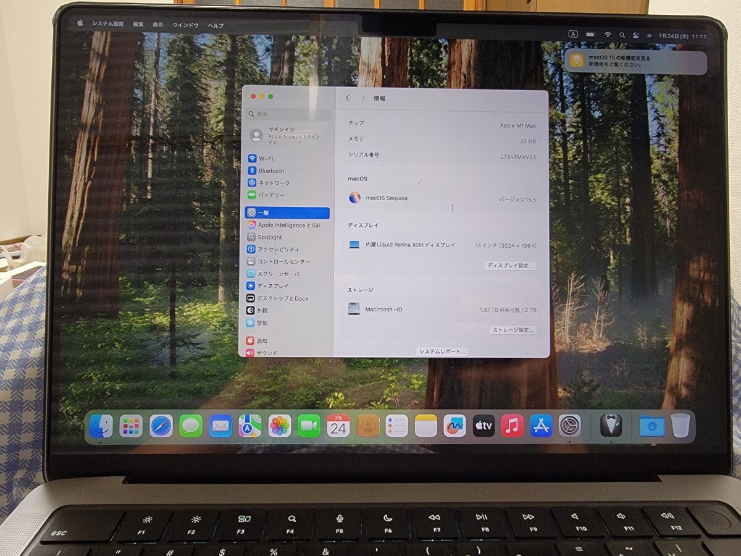Open the Apple menu
The height and width of the screenshot is (556, 741).
(x=80, y=23)
